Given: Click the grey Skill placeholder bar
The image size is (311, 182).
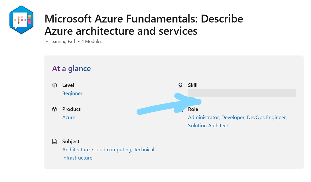Looking at the screenshot, I should (x=242, y=93).
